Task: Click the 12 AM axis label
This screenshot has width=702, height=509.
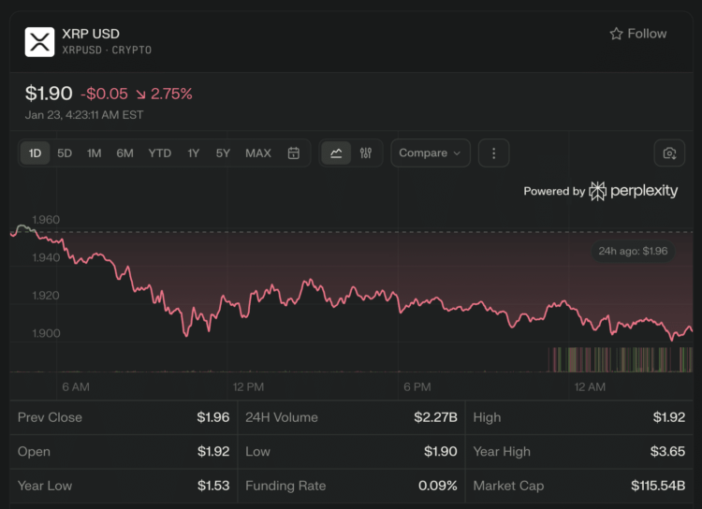Action: coord(590,386)
